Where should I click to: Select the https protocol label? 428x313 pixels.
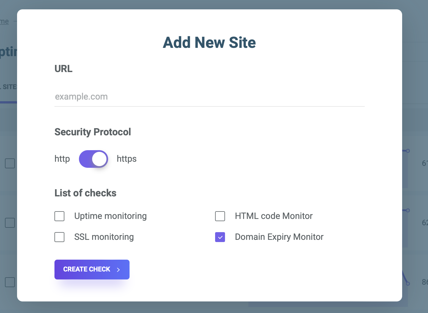pos(127,159)
